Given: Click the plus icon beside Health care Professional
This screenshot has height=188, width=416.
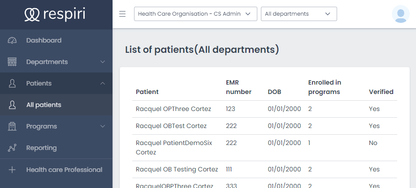Looking at the screenshot, I should (13, 170).
